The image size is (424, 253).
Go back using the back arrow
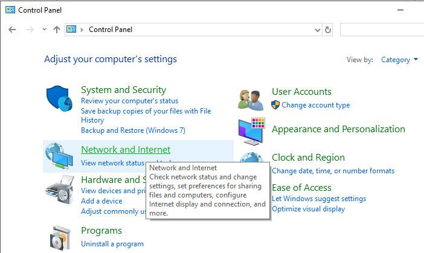(x=13, y=30)
